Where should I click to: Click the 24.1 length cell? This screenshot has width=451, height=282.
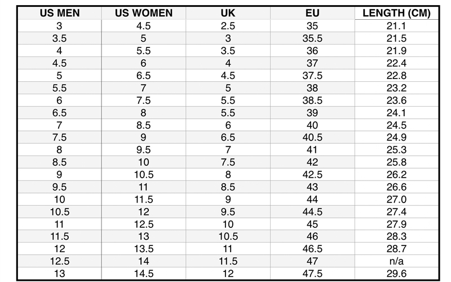[x=396, y=112]
